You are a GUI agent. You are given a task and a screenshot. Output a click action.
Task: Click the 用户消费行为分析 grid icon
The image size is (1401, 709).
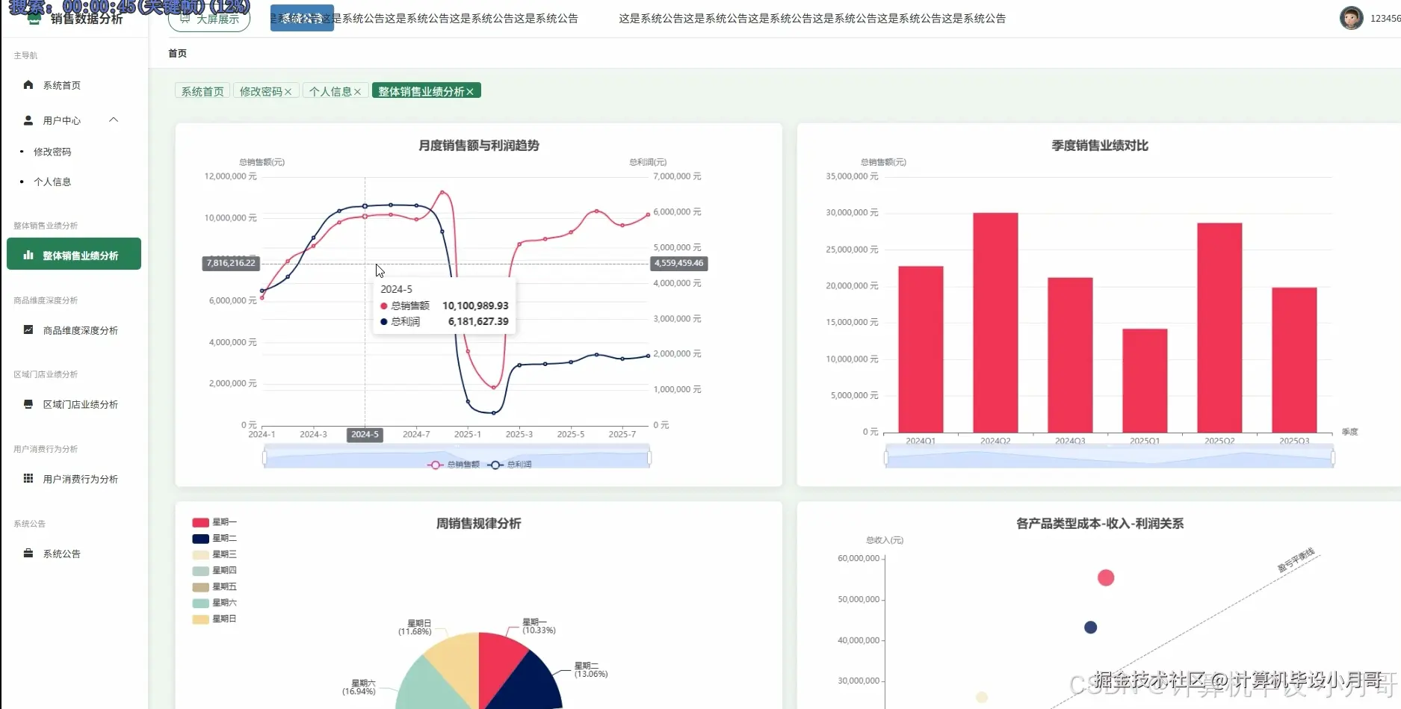[28, 478]
